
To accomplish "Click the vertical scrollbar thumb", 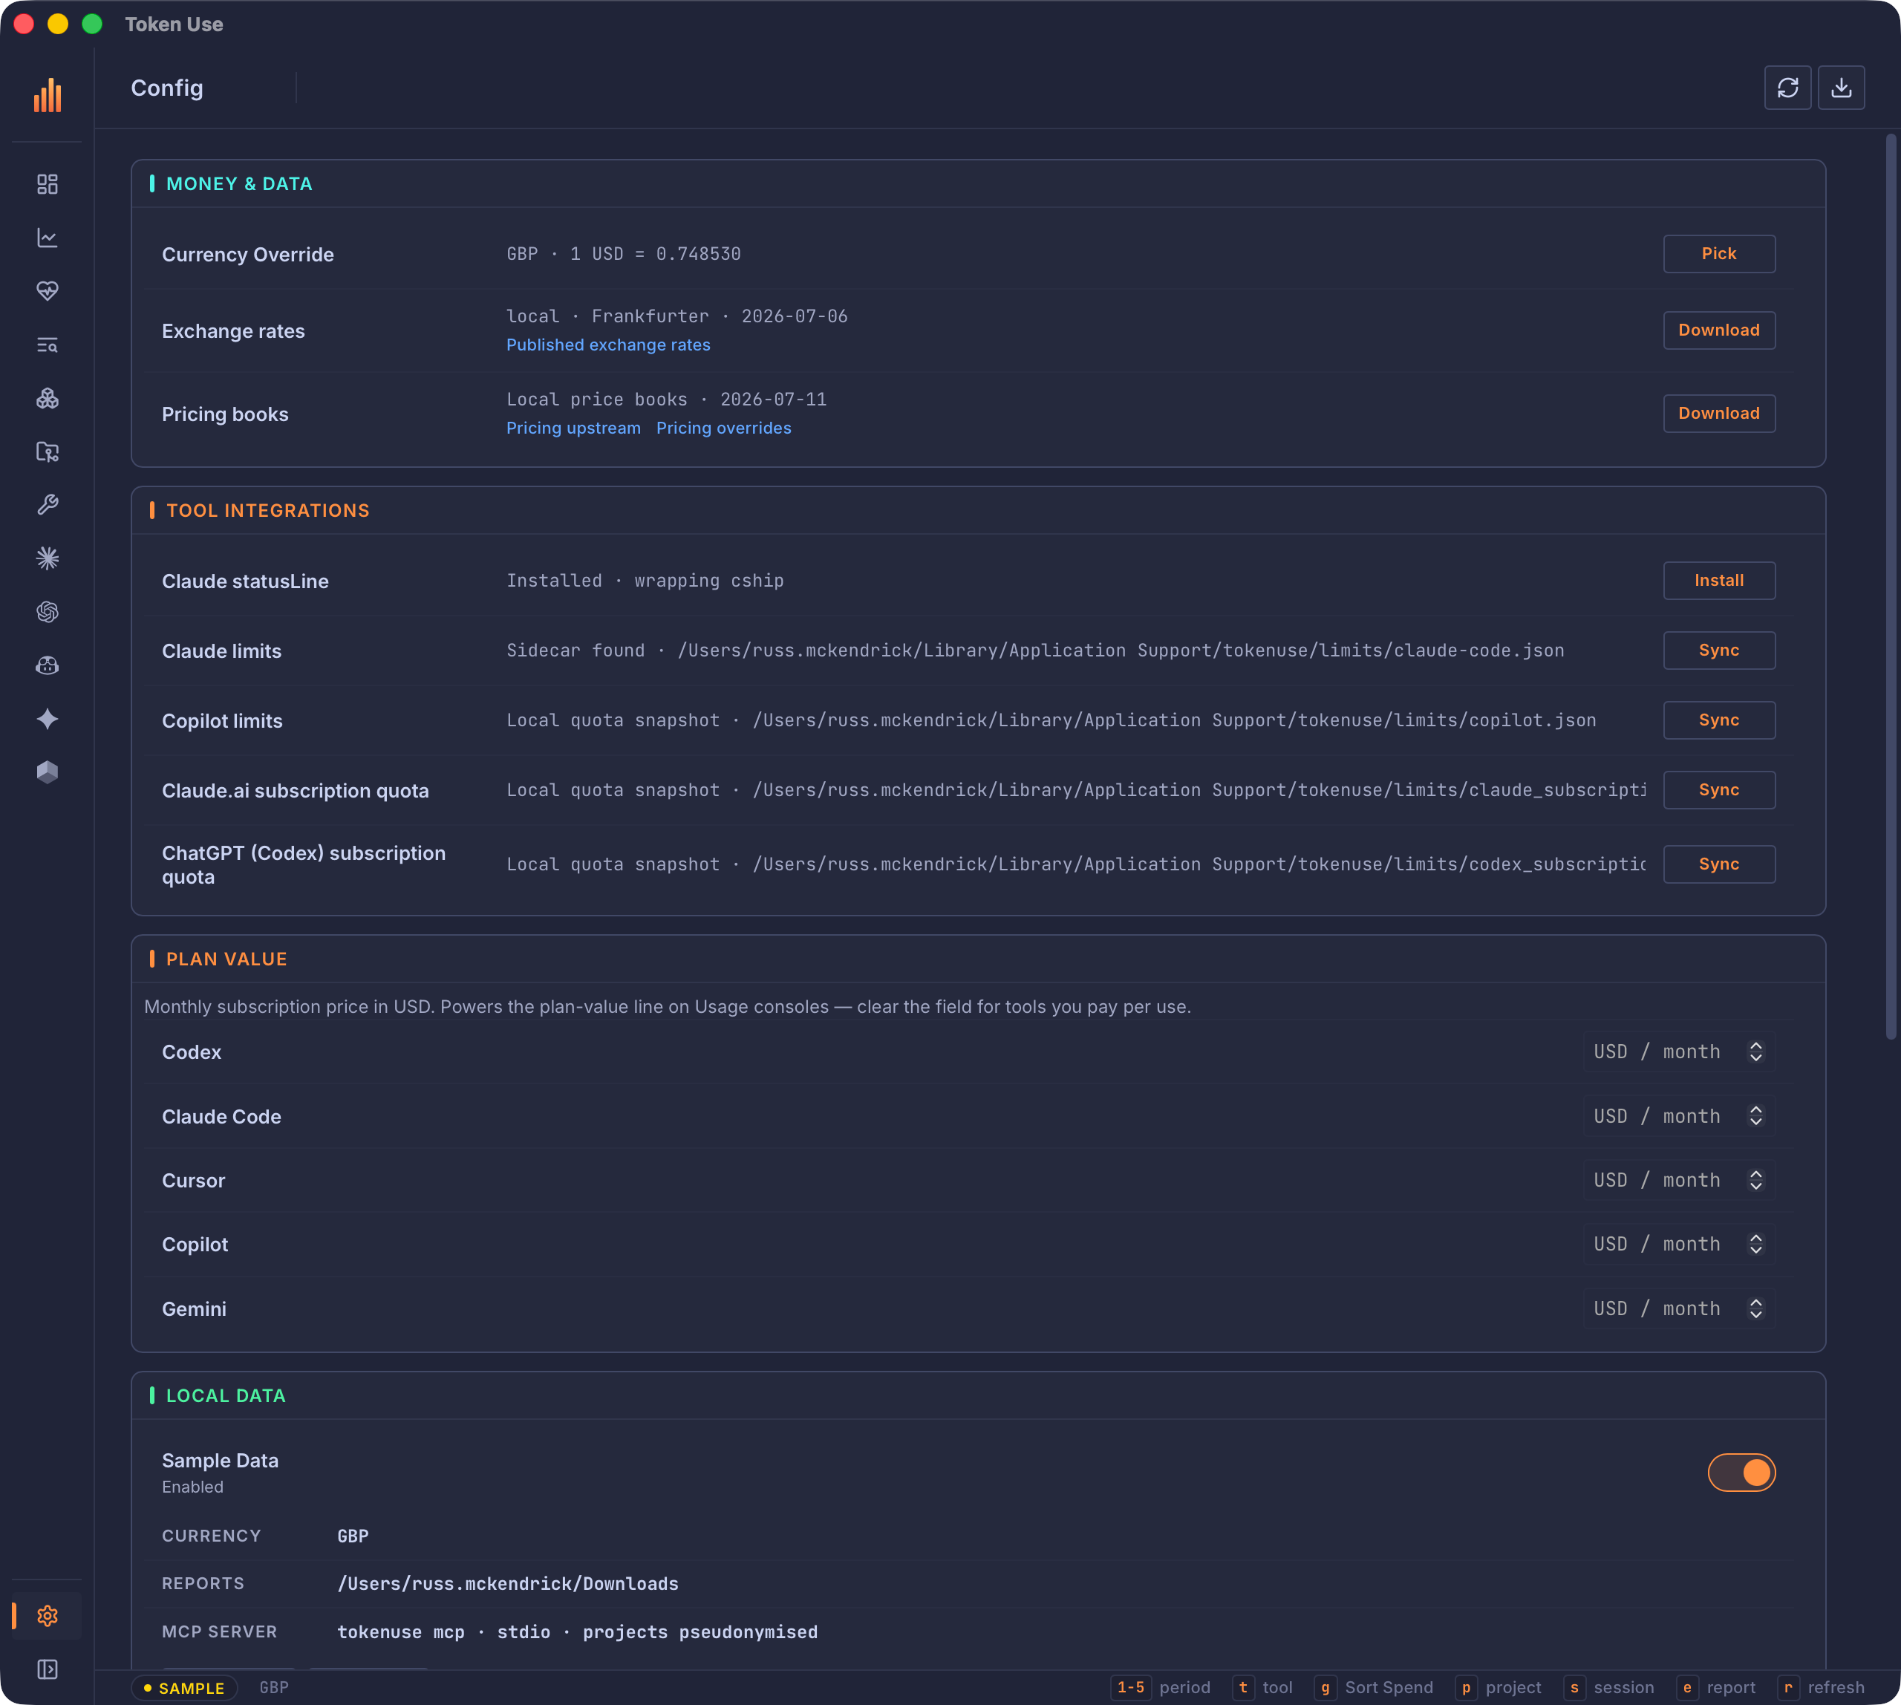I will point(1891,587).
